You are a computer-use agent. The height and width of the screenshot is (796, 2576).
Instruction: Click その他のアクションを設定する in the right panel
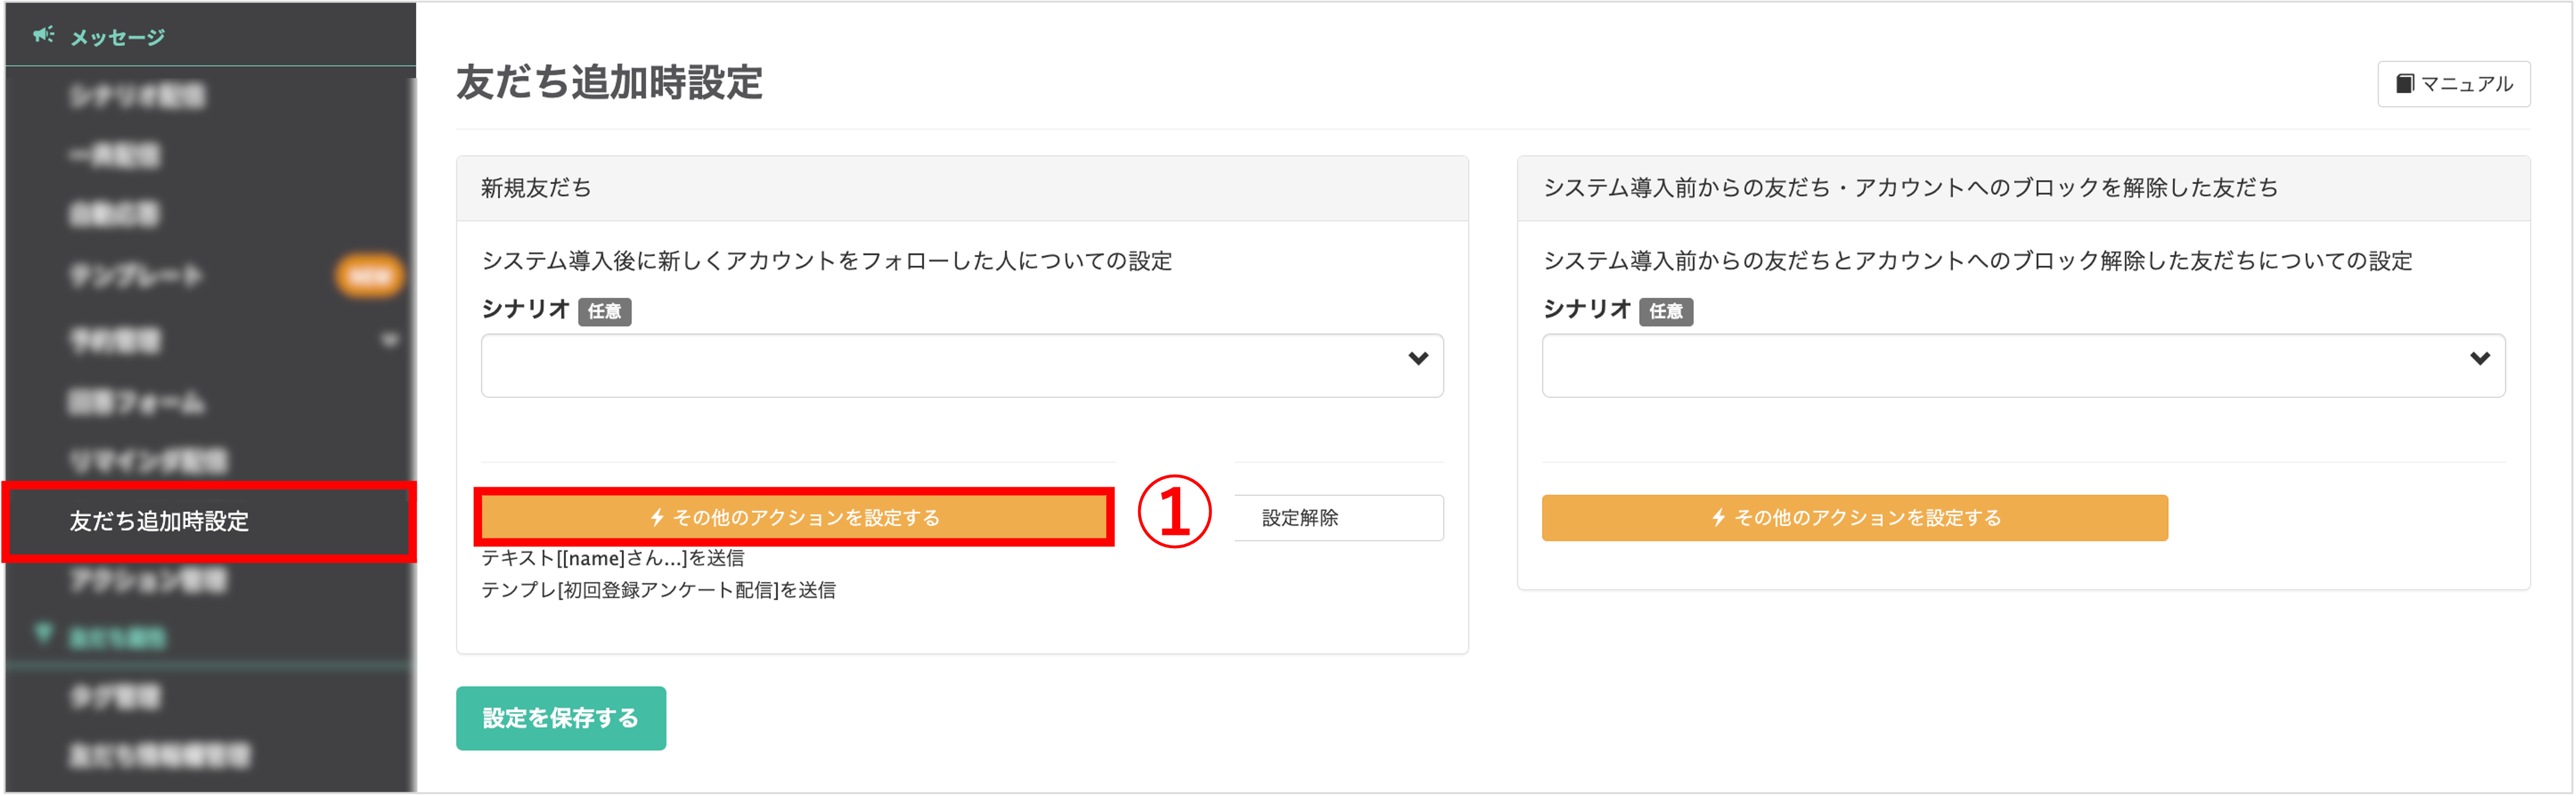tap(1855, 518)
